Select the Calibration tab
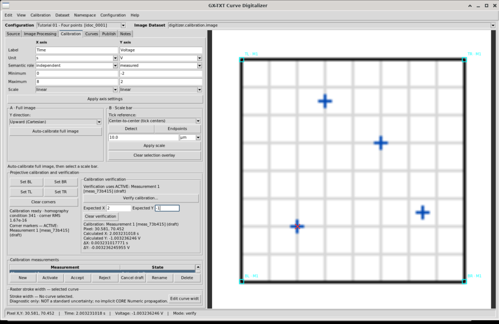 [71, 34]
